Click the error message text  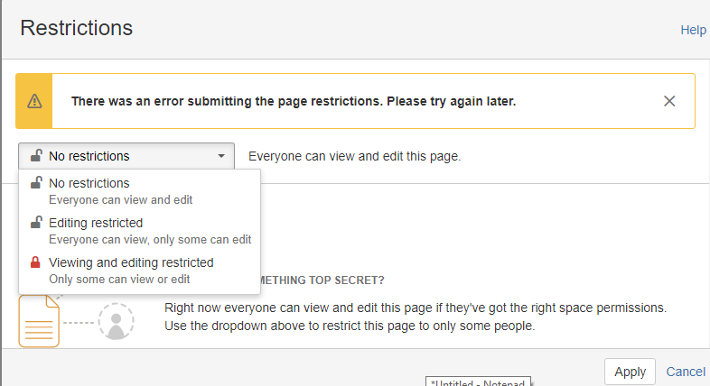[294, 101]
